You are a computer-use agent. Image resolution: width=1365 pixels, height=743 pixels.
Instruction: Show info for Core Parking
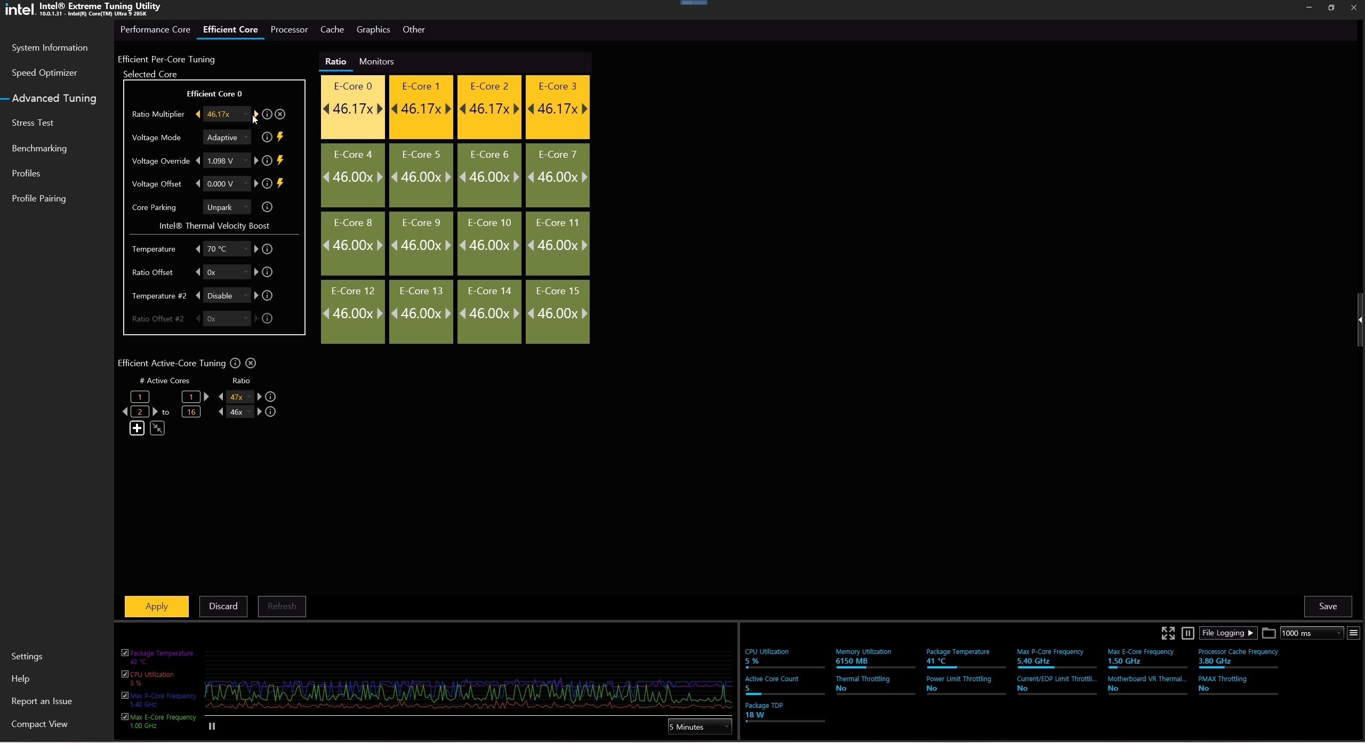[x=267, y=207]
